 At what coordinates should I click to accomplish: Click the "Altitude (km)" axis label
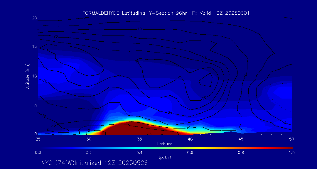pyautogui.click(x=28, y=76)
